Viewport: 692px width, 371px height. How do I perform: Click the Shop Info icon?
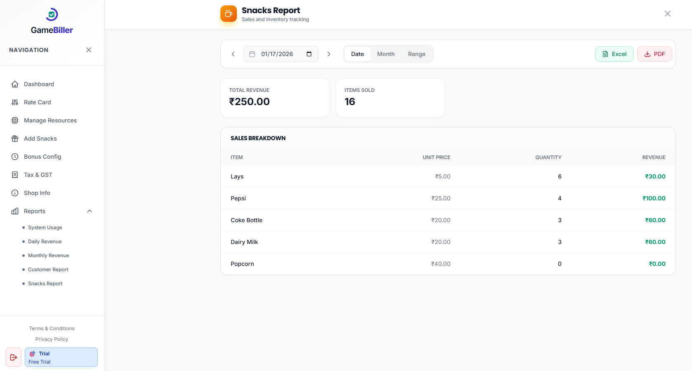[15, 193]
